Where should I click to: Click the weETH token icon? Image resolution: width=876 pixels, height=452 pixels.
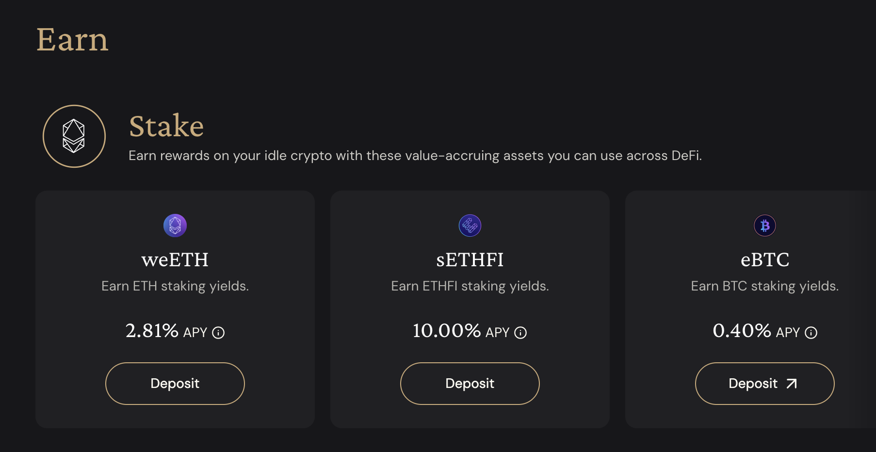pos(175,226)
